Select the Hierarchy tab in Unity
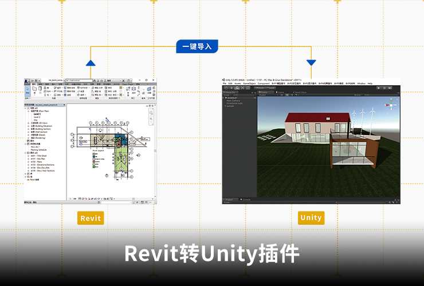 (230, 92)
